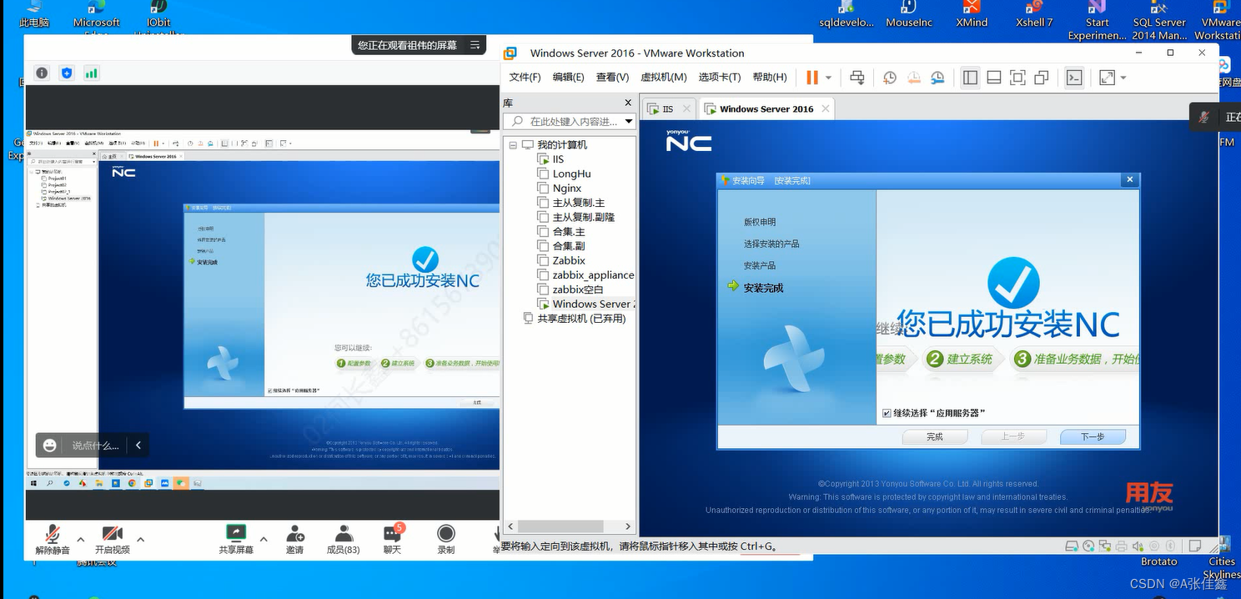Click the network signal bars icon
The image size is (1241, 599).
[x=91, y=73]
